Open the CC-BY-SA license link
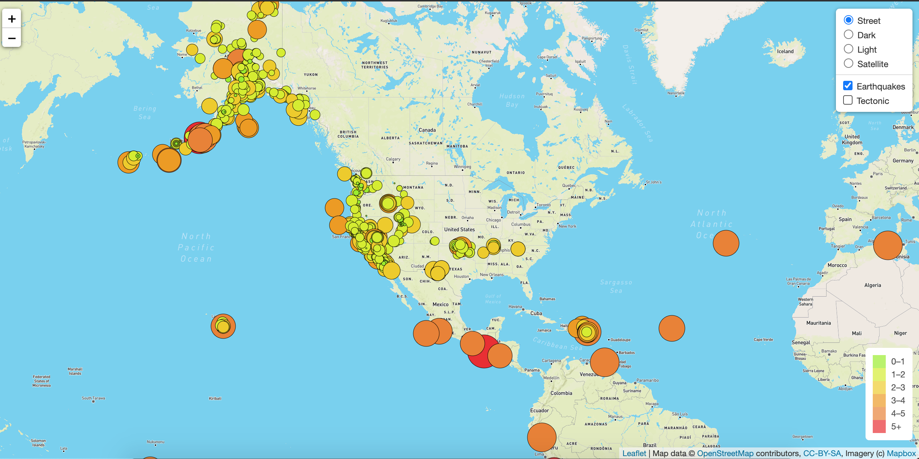This screenshot has width=919, height=459. click(822, 453)
